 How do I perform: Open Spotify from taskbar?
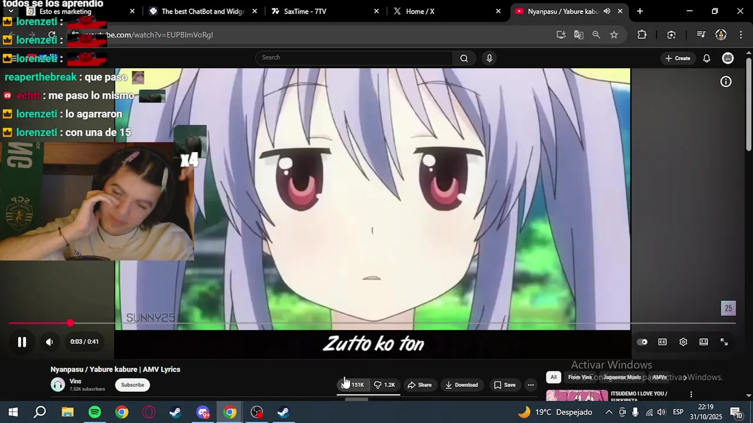[x=95, y=412]
